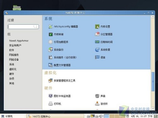Click the 配置文件管理器 label

[62, 65]
